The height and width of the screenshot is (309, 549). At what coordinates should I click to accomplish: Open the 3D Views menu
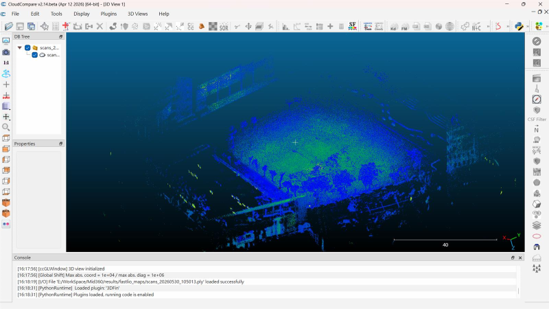pyautogui.click(x=138, y=14)
